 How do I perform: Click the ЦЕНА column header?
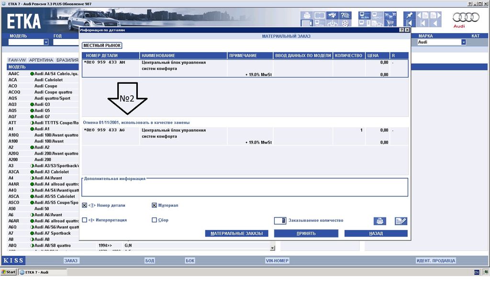tap(377, 56)
